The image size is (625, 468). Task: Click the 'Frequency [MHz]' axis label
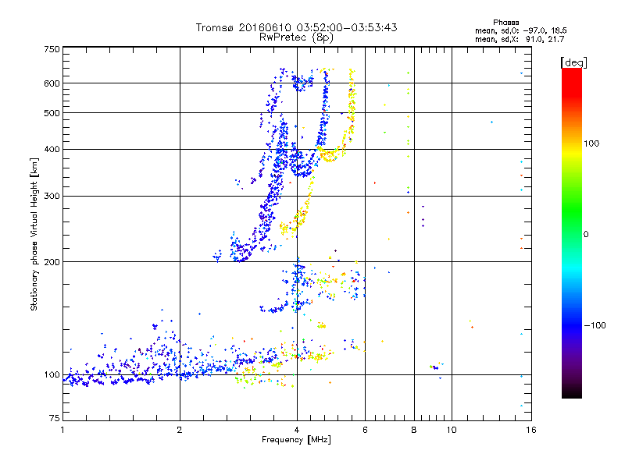click(x=296, y=440)
